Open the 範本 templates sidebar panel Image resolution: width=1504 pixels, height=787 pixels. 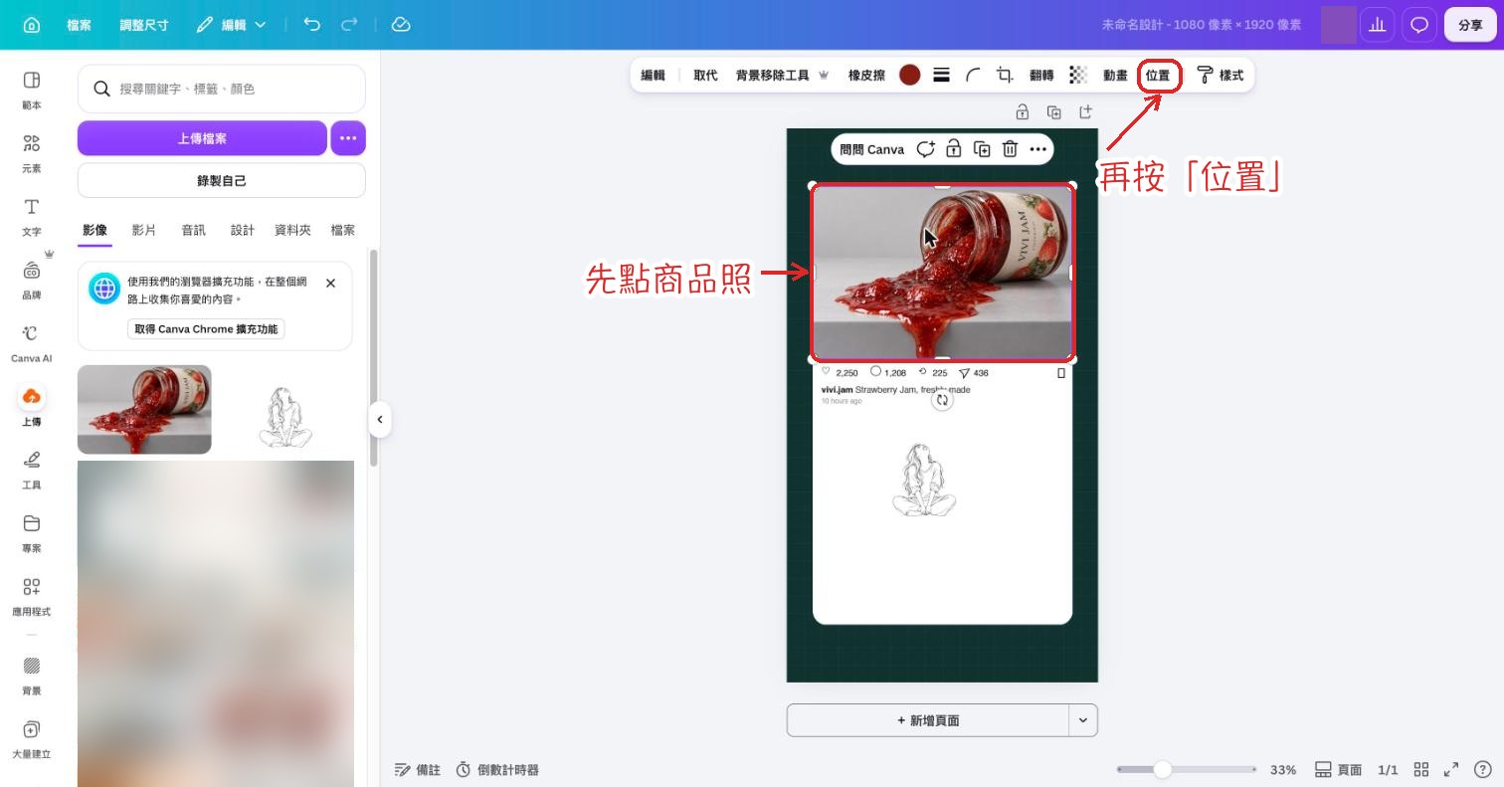32,90
